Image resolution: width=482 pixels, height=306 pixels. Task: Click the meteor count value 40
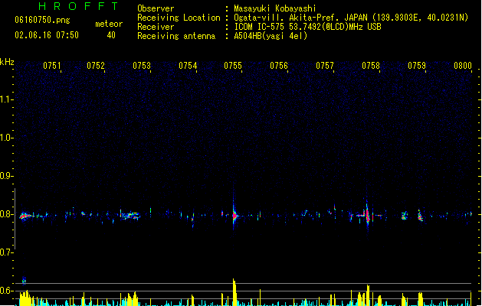pyautogui.click(x=111, y=35)
